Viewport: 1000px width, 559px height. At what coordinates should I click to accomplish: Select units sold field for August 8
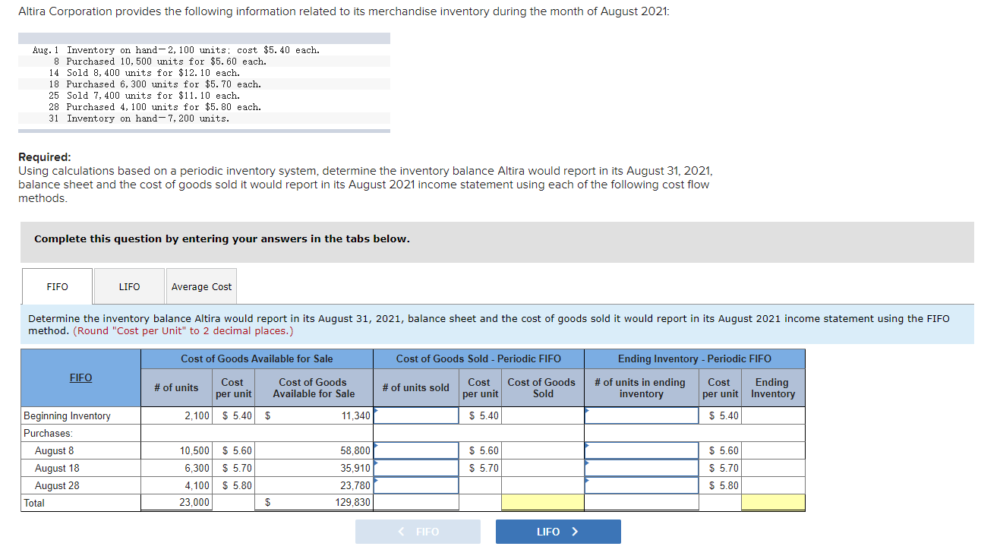[416, 450]
